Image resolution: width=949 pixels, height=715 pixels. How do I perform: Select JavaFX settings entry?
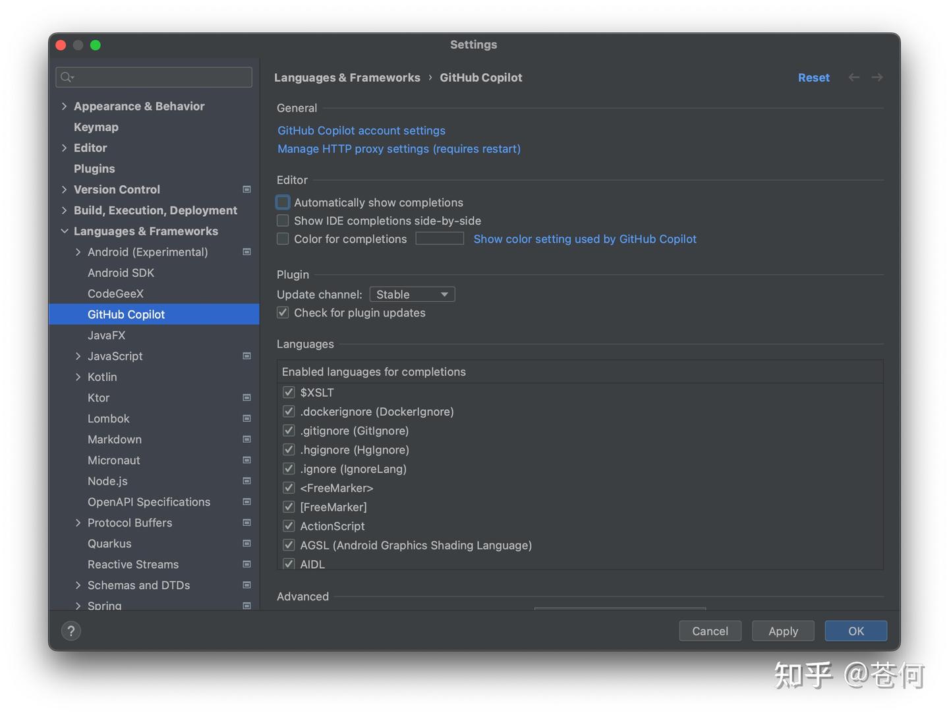tap(106, 335)
